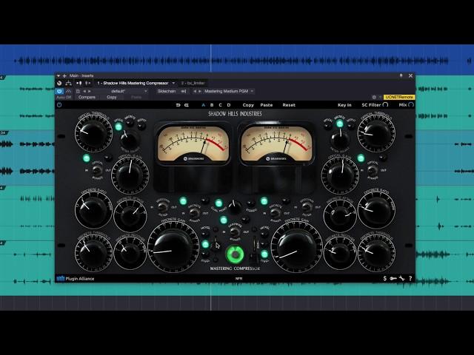Click the wrench settings icon in footer
The width and height of the screenshot is (474, 355).
point(401,278)
